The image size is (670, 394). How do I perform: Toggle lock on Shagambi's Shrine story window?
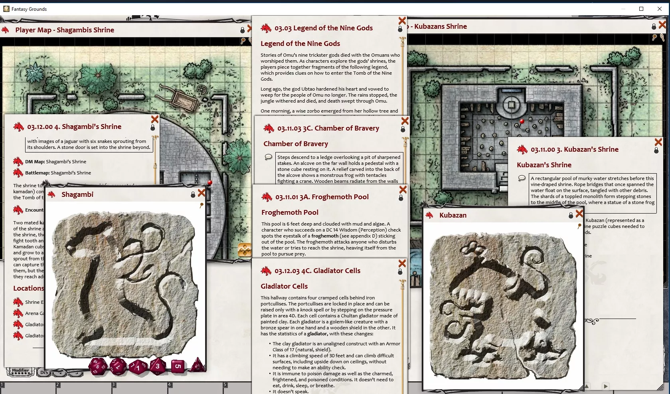[152, 127]
